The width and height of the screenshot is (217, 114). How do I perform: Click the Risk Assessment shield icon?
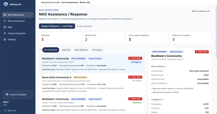(x=5, y=21)
